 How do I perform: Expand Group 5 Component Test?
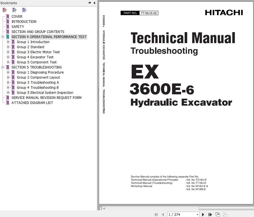(x=8, y=62)
